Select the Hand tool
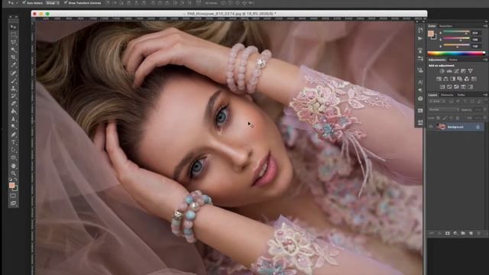The height and width of the screenshot is (275, 489). [13, 165]
